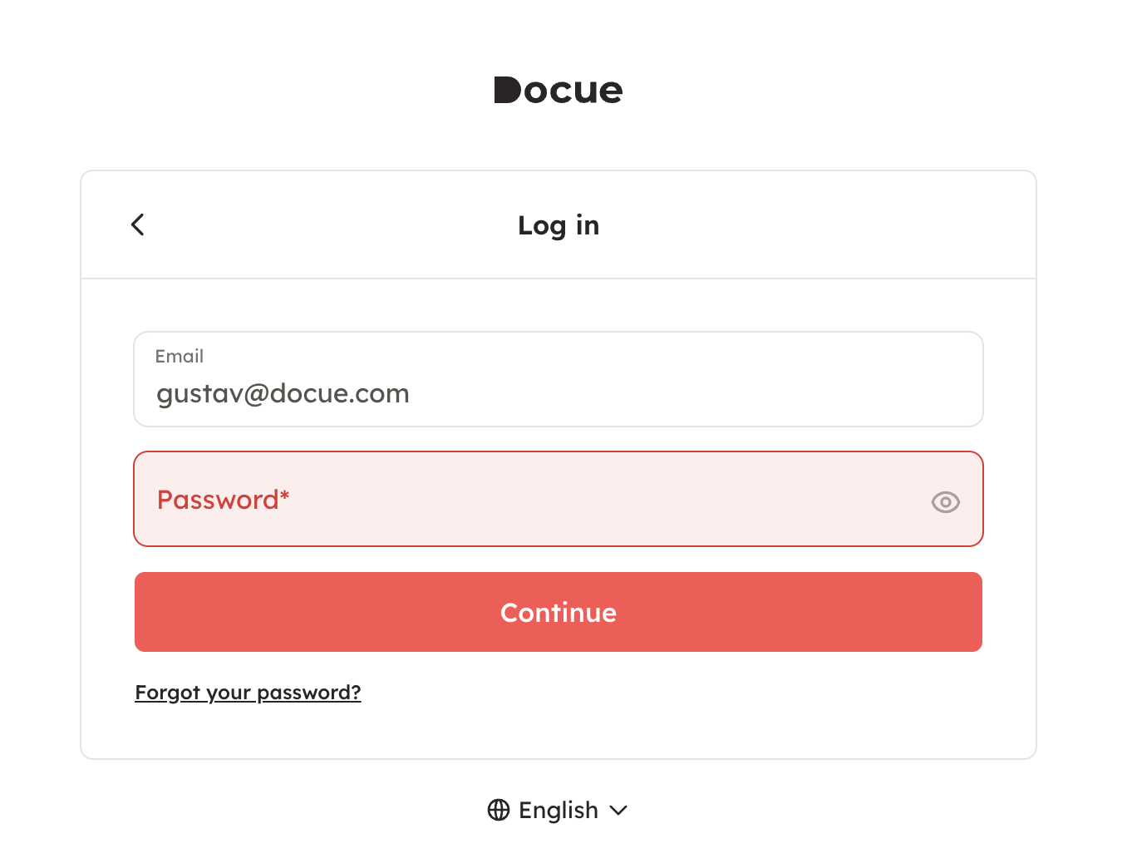
Task: Click the red asterisk after Password
Action: 285,496
